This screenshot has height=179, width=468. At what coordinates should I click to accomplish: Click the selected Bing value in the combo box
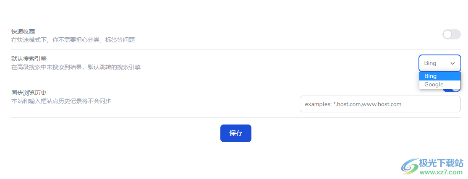tap(431, 63)
